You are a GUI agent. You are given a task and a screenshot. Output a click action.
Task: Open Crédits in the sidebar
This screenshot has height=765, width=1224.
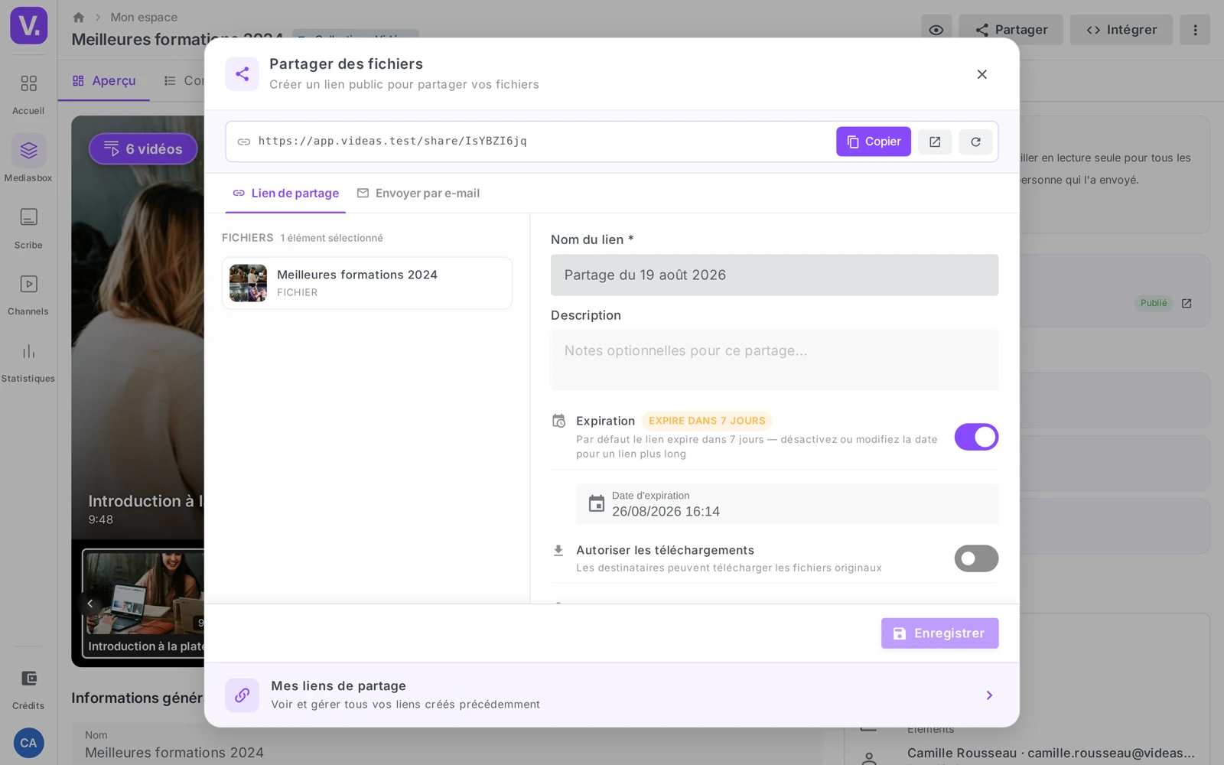28,688
